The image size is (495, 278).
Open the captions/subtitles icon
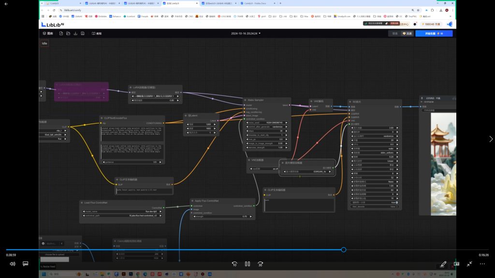click(26, 264)
